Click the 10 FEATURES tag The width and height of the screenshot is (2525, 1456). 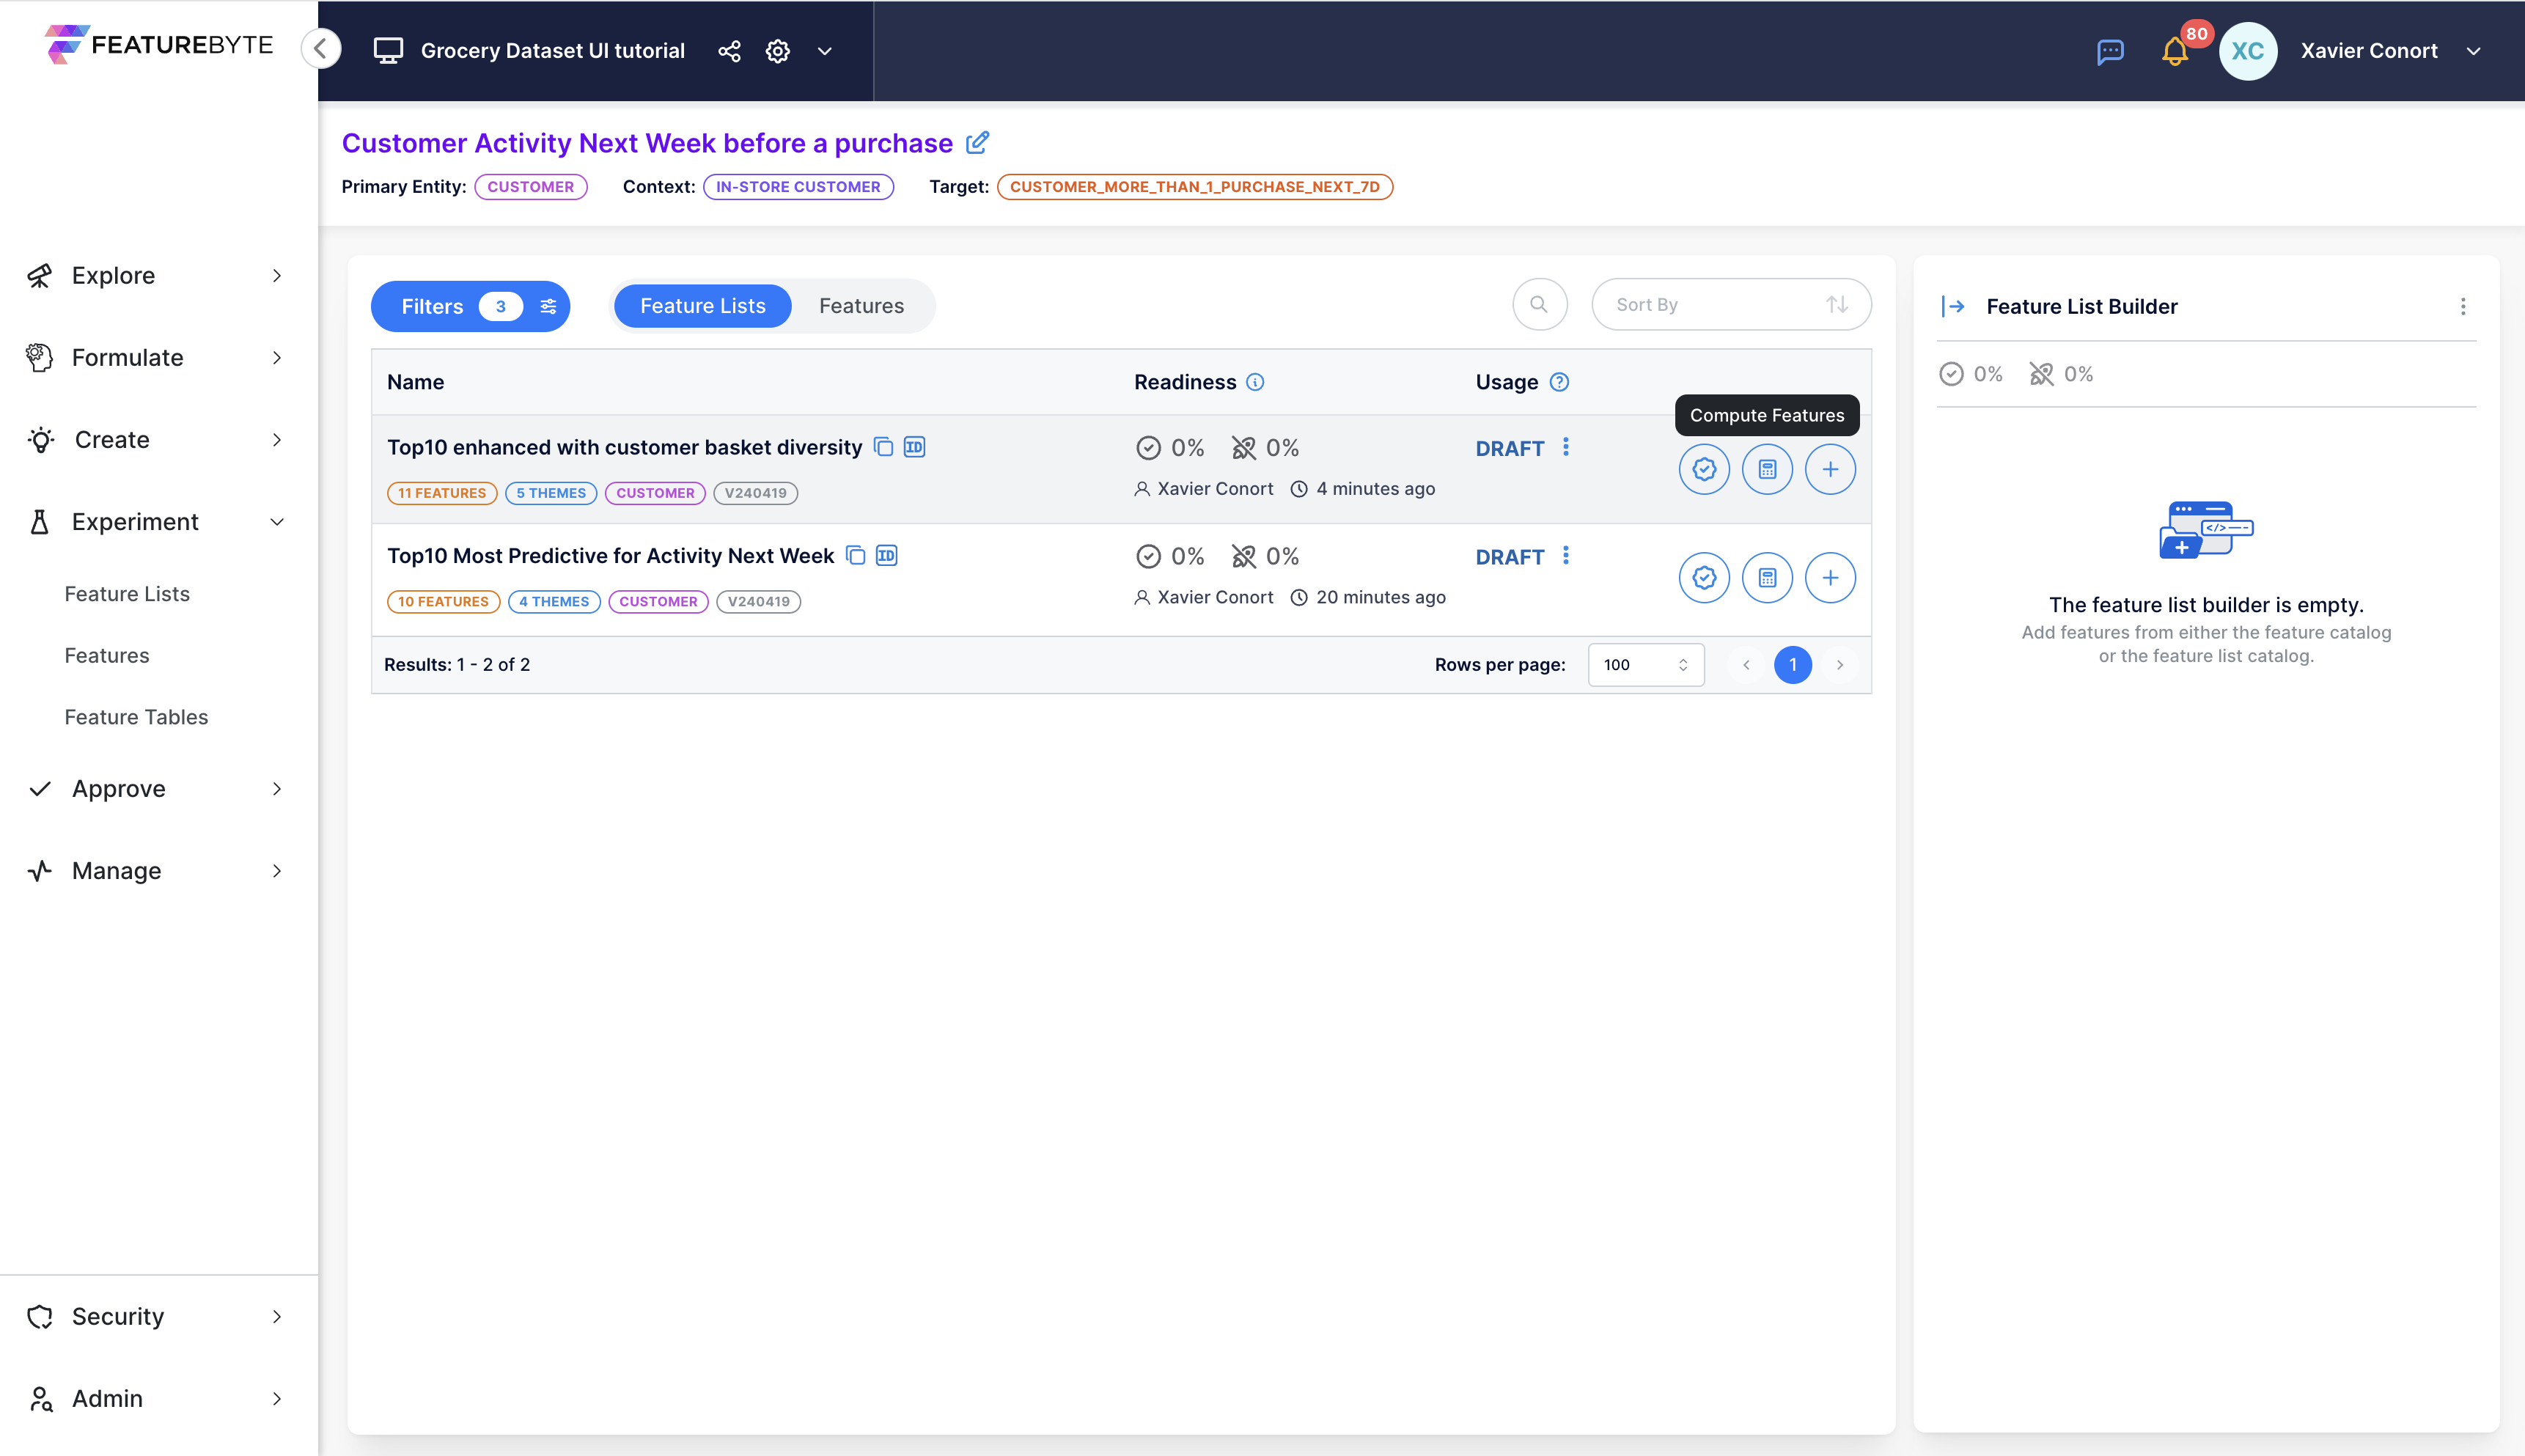point(443,601)
